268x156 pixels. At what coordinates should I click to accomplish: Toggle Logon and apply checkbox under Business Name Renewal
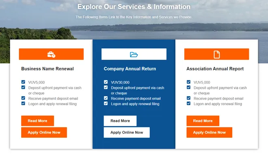point(23,104)
